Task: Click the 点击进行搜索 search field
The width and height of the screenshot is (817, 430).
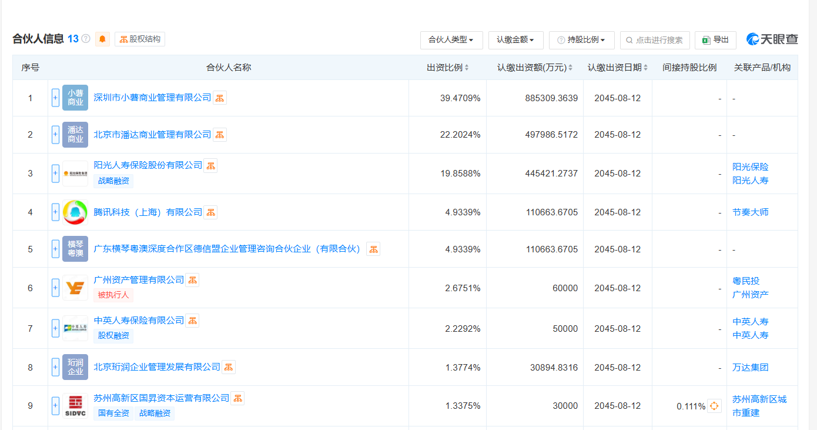Action: 655,40
